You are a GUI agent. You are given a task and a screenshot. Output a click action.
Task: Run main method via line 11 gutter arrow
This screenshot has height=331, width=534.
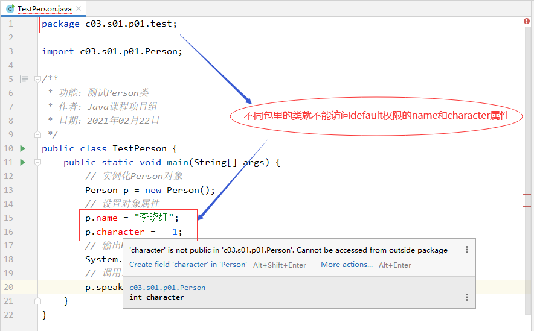point(22,162)
